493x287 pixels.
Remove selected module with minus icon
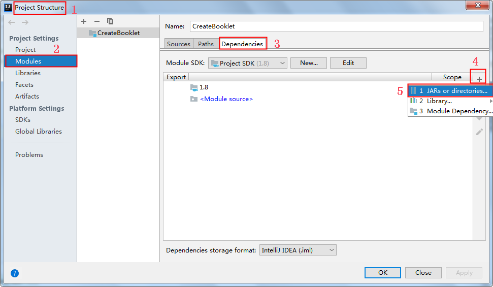97,21
